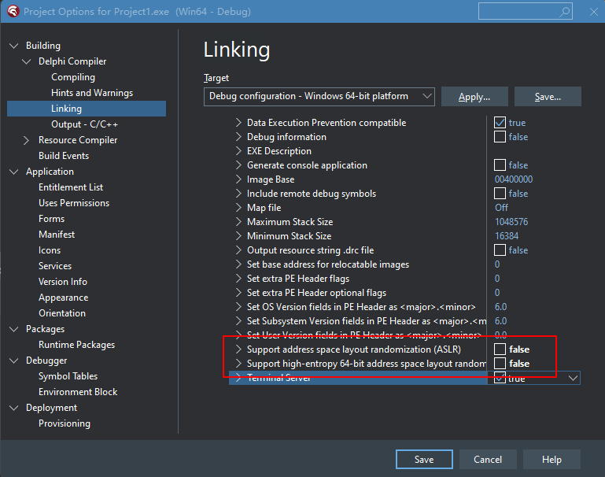
Task: Open the Terminal Server value dropdown
Action: (572, 379)
